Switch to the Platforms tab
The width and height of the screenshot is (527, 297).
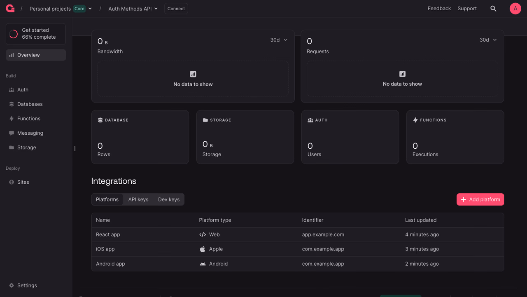[x=107, y=199]
